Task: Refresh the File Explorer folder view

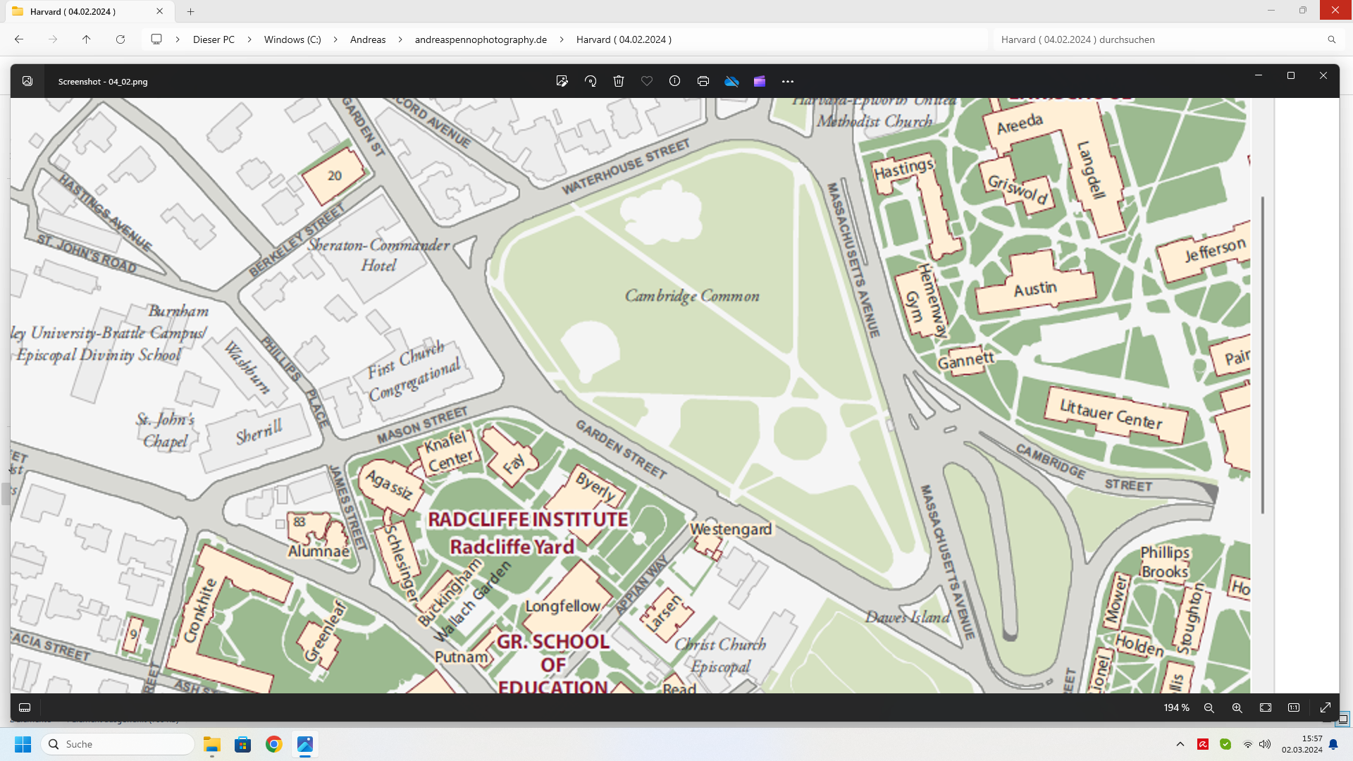Action: point(121,39)
